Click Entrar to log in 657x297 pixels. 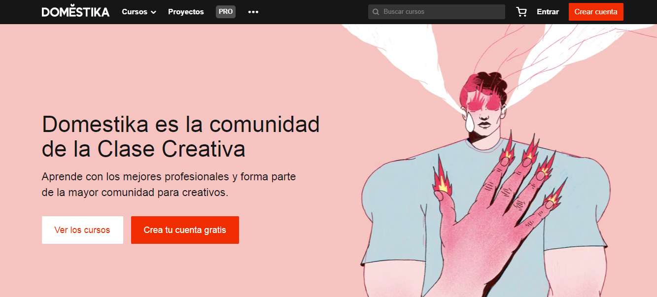click(x=548, y=12)
